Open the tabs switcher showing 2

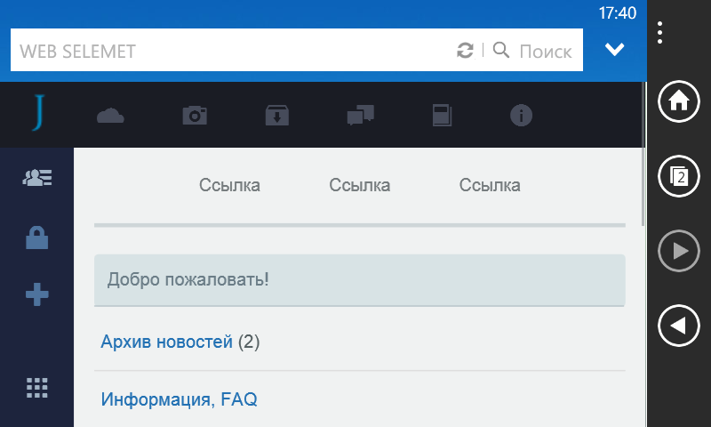tap(679, 176)
